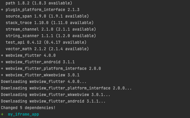Click the my_iframe_app prompt directory
The height and width of the screenshot is (118, 190).
[24, 114]
